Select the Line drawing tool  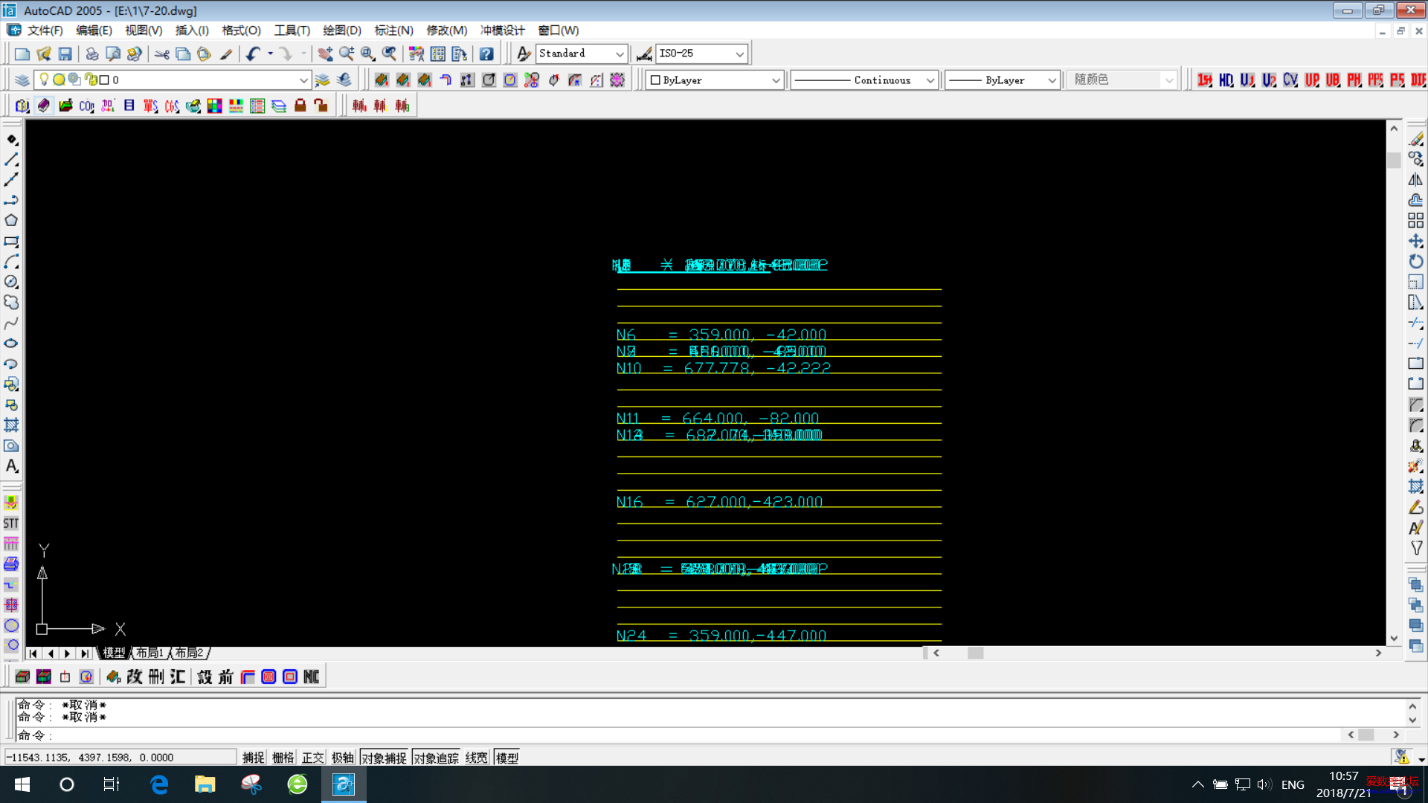(x=11, y=160)
